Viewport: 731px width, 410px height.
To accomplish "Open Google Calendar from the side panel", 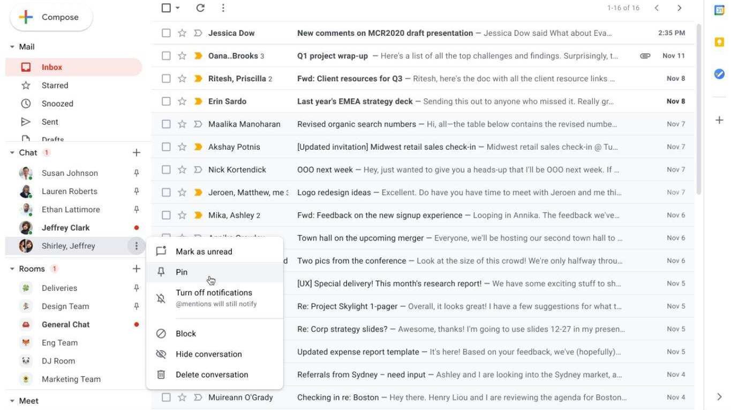I will point(719,11).
